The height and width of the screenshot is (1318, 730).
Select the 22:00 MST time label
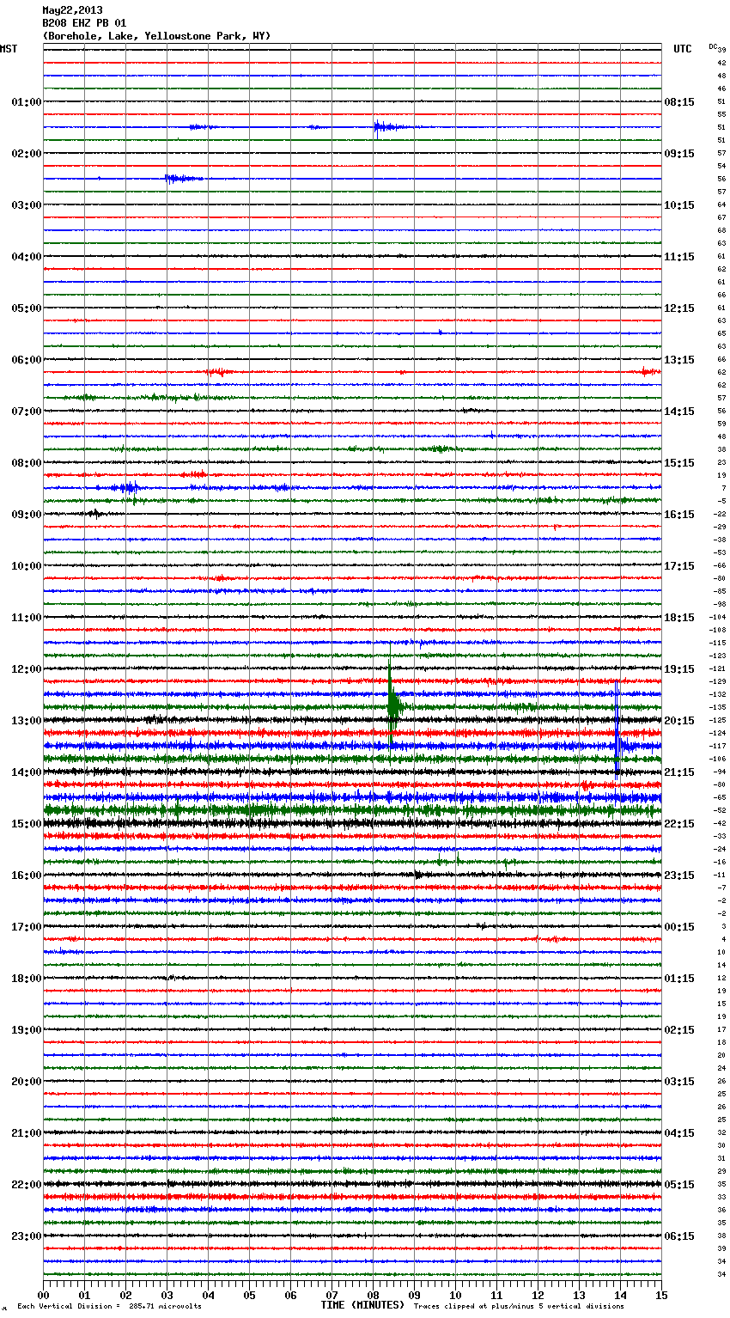26,1185
